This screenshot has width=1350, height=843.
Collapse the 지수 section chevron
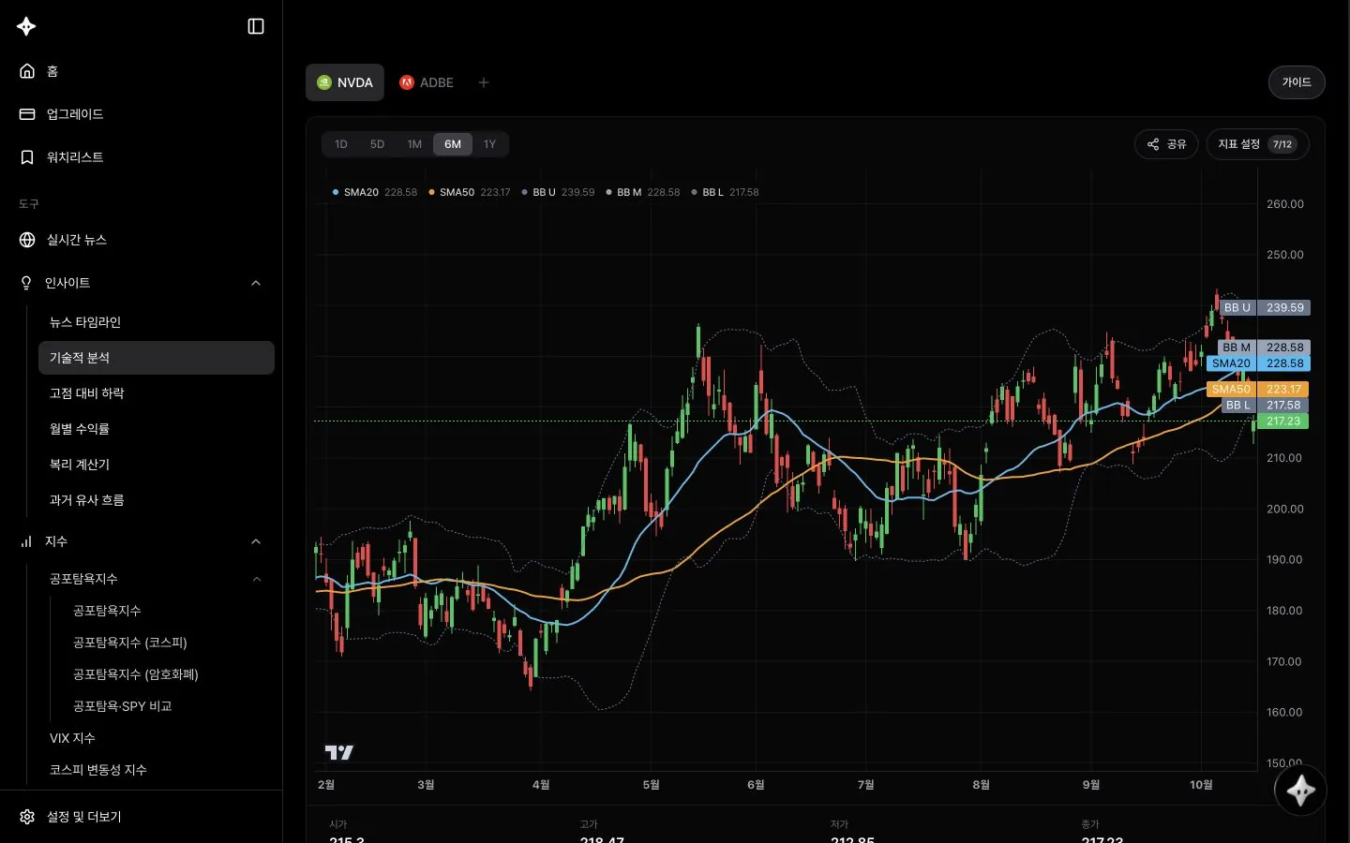[x=256, y=541]
